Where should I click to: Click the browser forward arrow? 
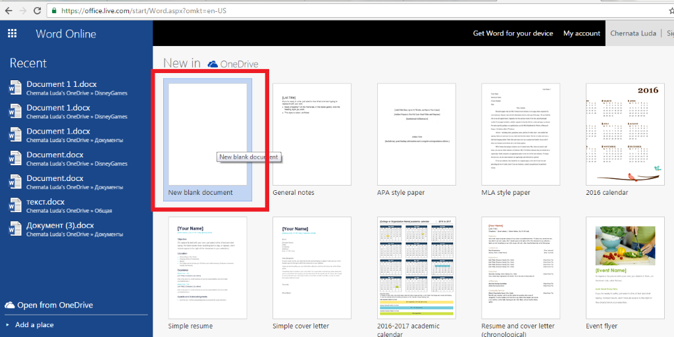tap(22, 11)
